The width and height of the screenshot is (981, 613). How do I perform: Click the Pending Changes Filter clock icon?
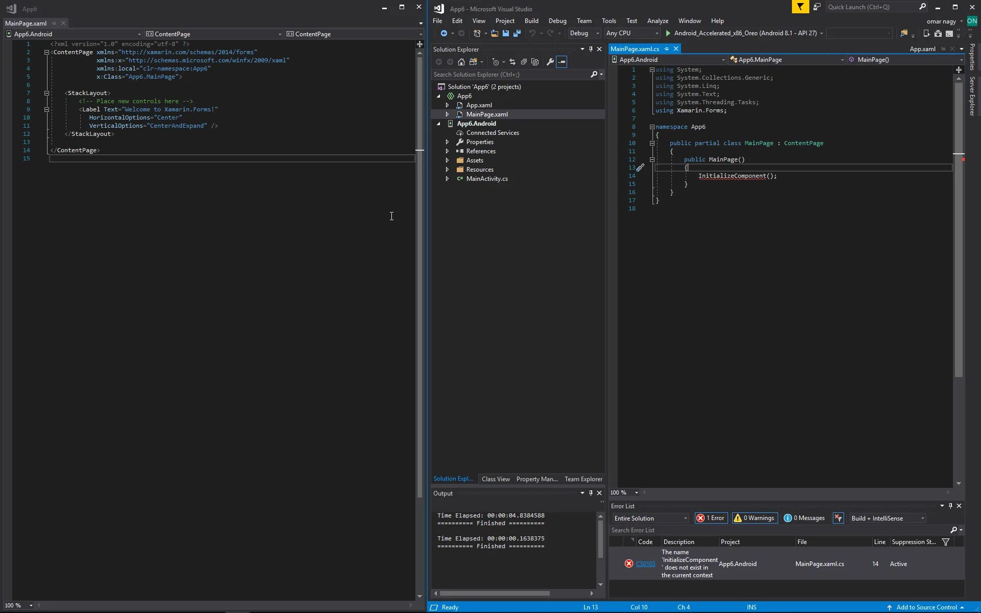coord(495,62)
